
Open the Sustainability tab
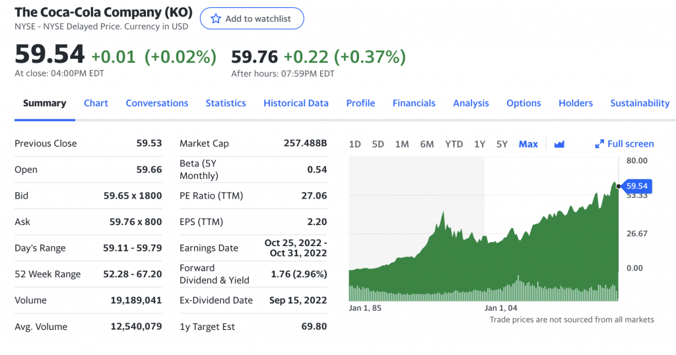640,103
